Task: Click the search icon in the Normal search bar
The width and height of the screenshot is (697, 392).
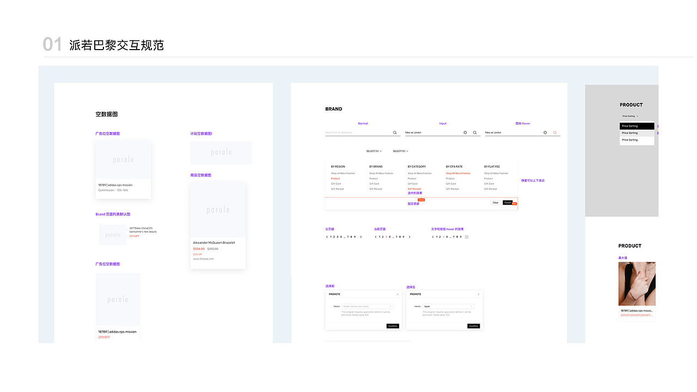Action: (x=395, y=132)
